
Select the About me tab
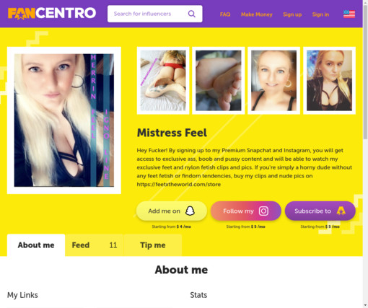coord(36,245)
